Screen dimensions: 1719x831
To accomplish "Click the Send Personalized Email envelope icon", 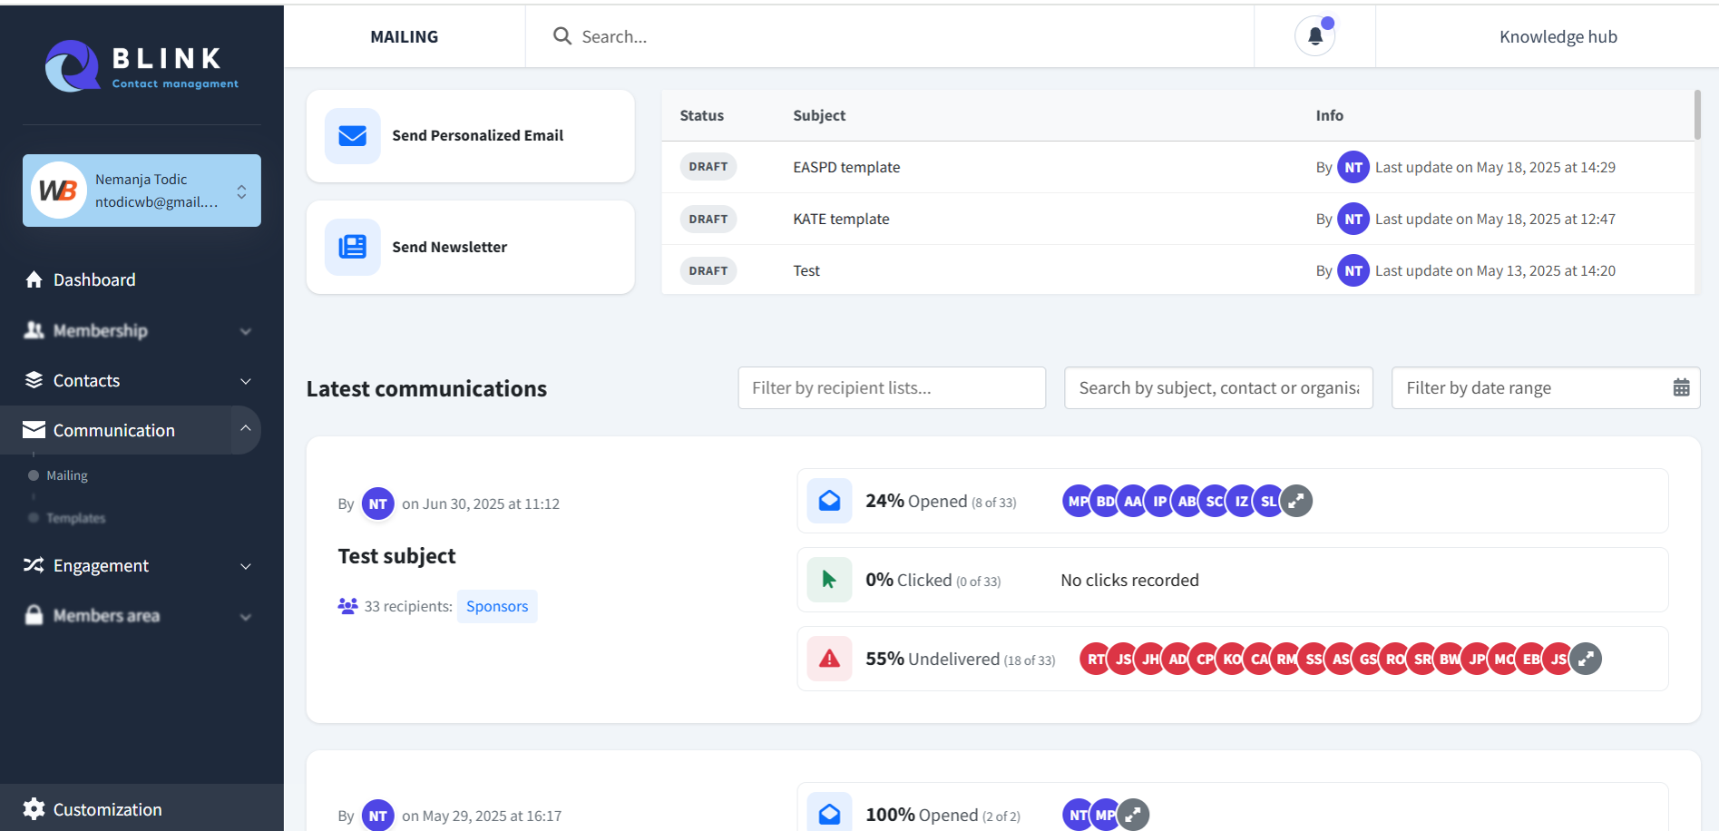I will click(352, 136).
